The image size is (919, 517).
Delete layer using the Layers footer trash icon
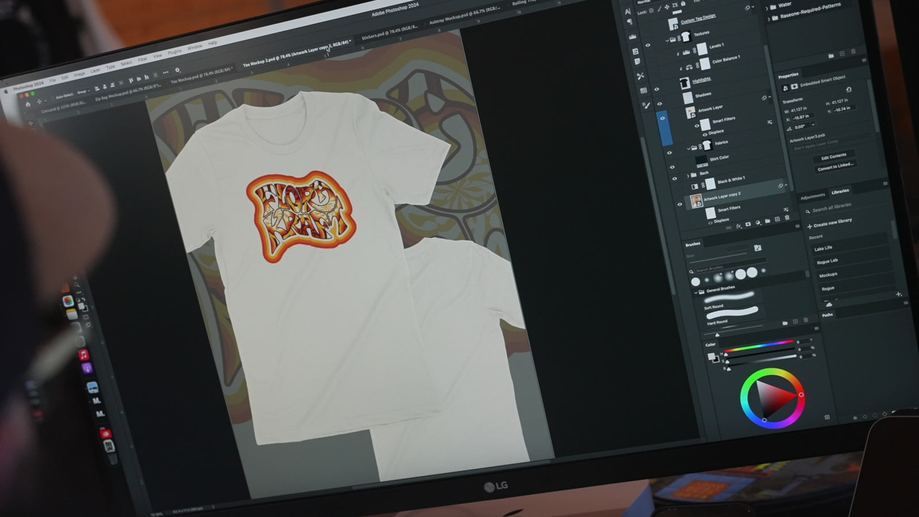point(787,218)
